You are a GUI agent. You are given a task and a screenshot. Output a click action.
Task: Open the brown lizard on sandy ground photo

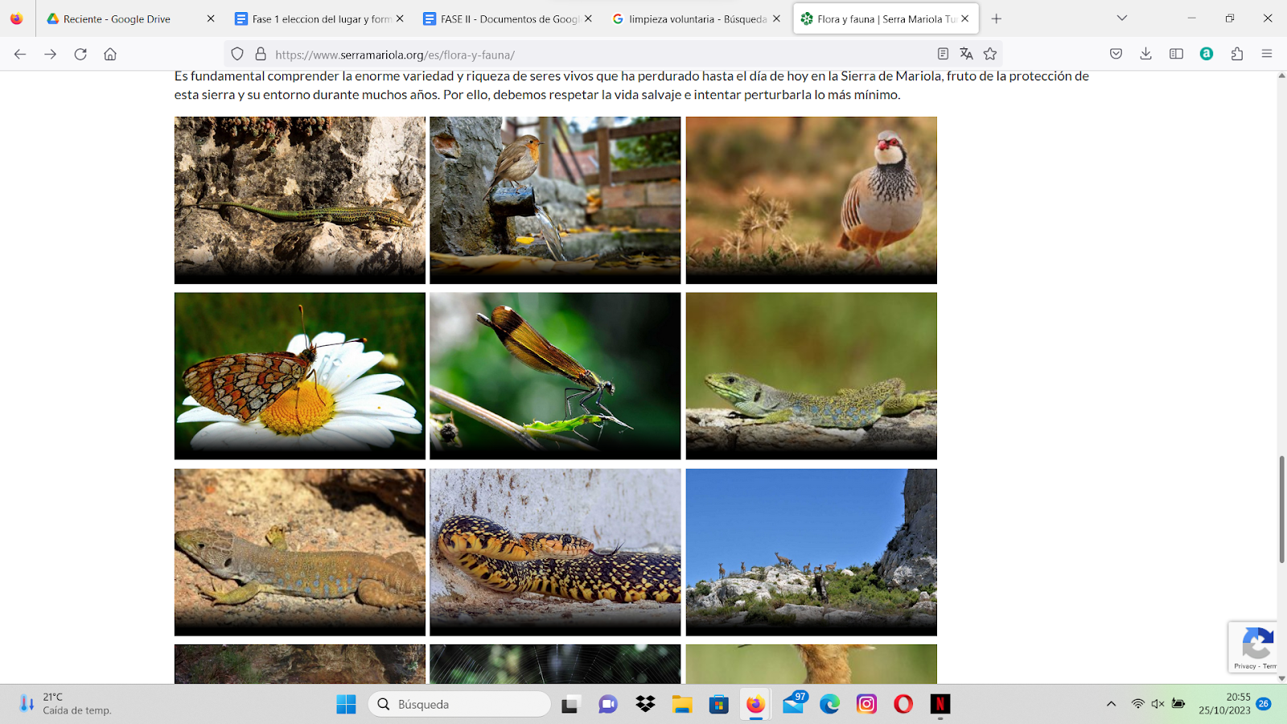(x=300, y=553)
